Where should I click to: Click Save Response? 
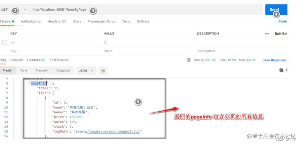tap(274, 60)
